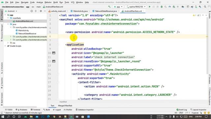Open the Layout Inspector

coord(198,110)
